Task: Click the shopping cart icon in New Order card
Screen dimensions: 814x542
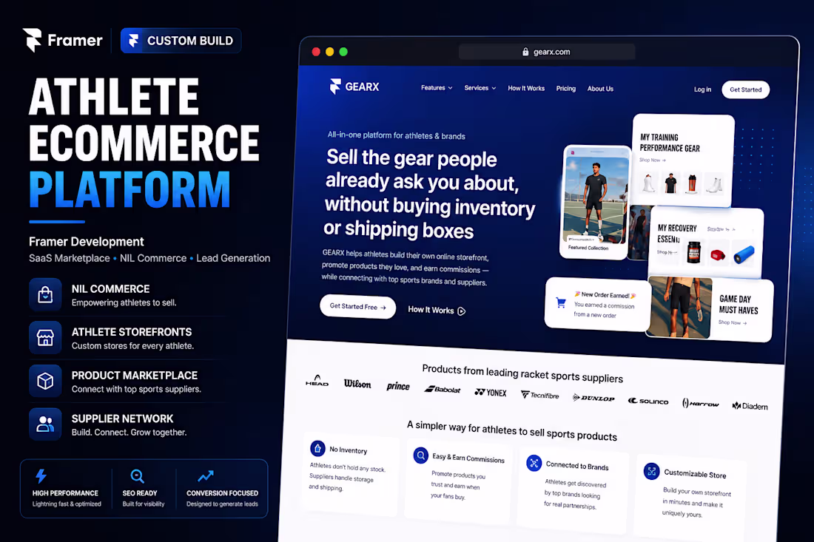Action: 561,302
